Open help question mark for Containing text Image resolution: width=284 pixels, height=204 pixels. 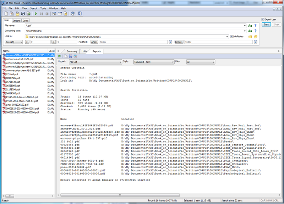click(256, 31)
